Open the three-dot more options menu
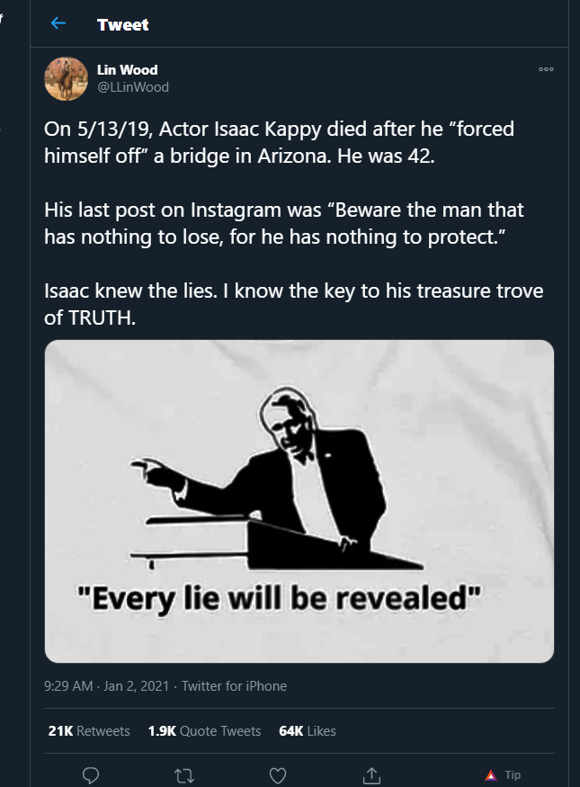Image resolution: width=580 pixels, height=787 pixels. (546, 69)
